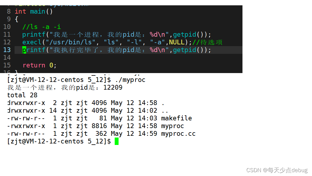This screenshot has width=312, height=176.
Task: Click the './myproc' command in the terminal
Action: [x=130, y=80]
